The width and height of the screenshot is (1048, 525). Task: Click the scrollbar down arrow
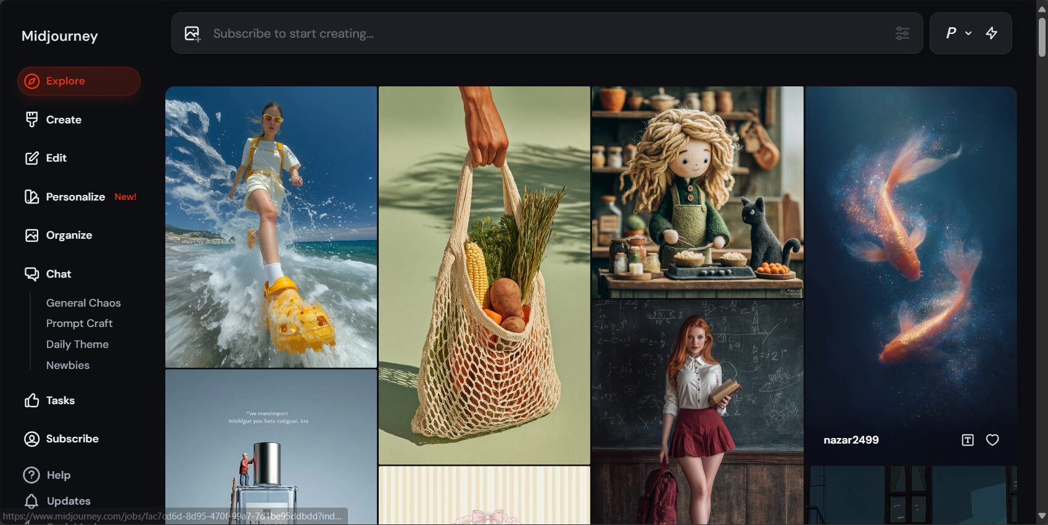point(1042,516)
